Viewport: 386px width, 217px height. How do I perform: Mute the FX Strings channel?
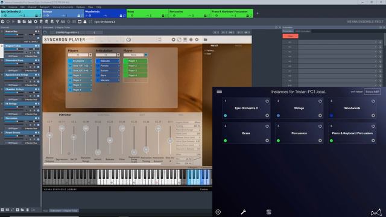click(x=36, y=104)
